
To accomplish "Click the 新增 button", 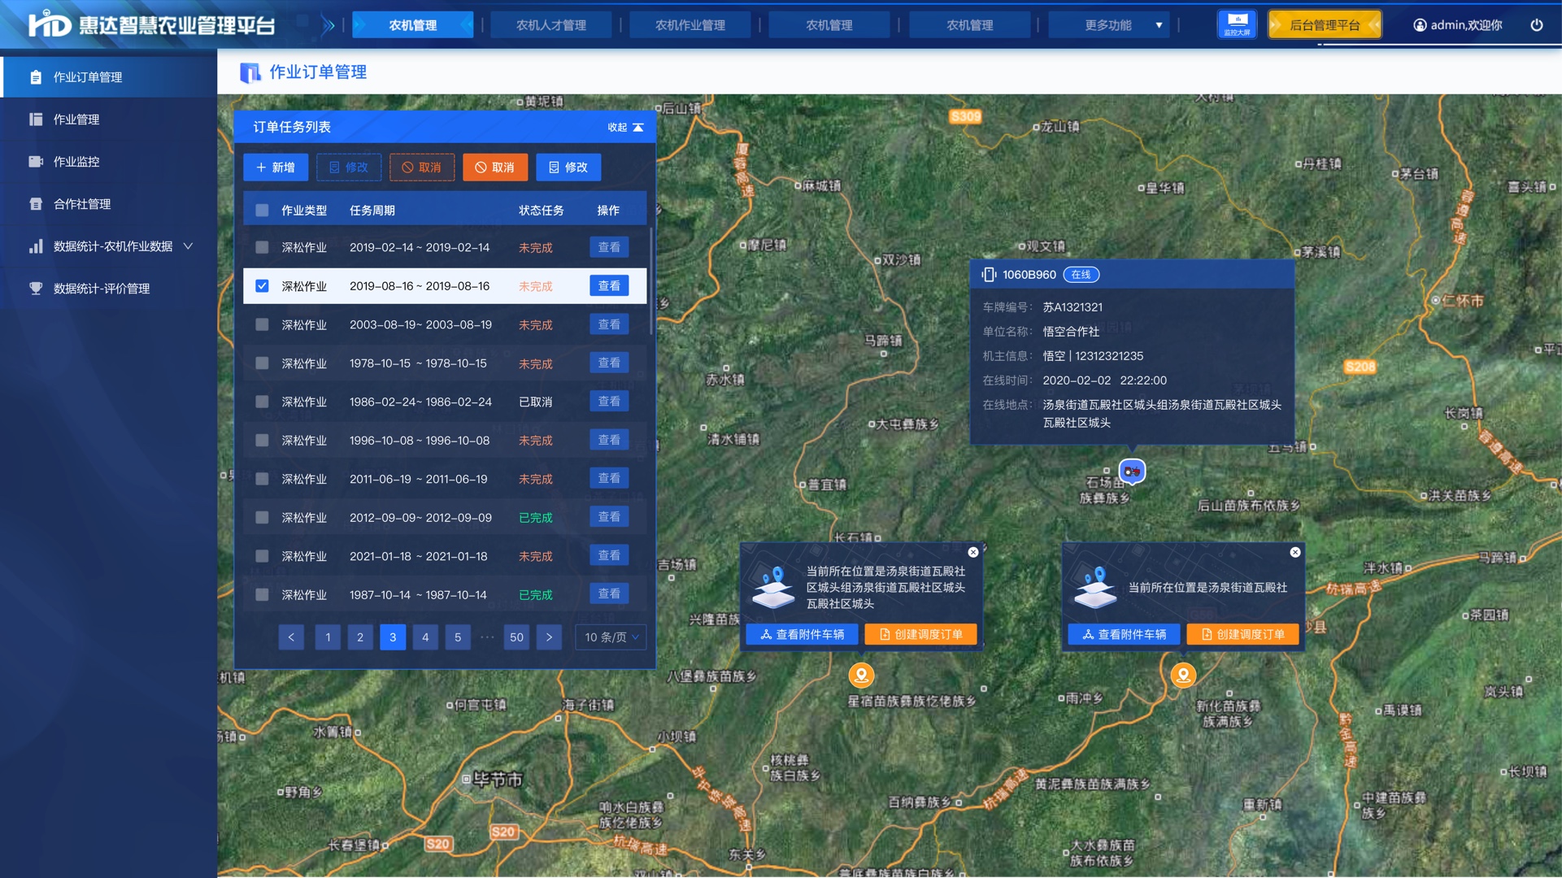I will click(276, 167).
